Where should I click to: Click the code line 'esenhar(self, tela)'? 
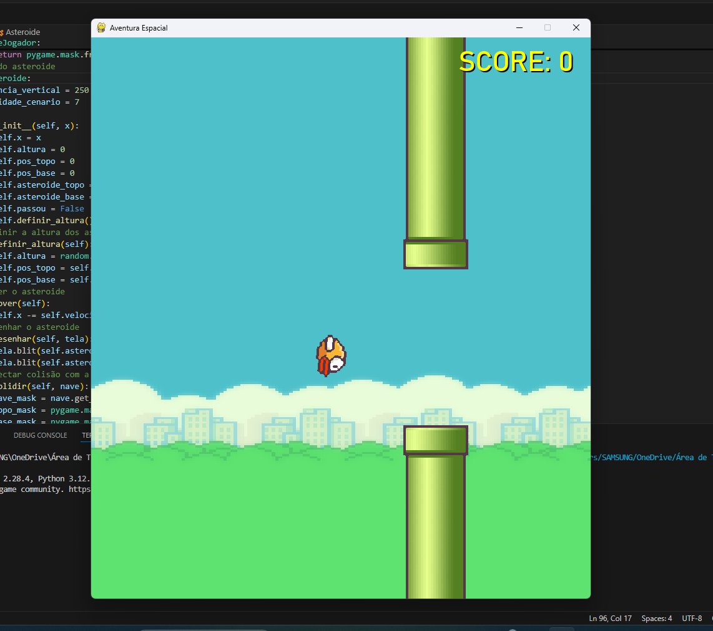click(44, 339)
